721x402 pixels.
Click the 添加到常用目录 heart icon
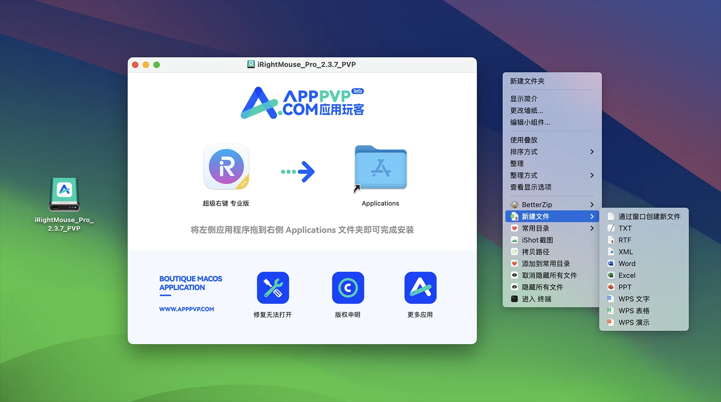514,264
